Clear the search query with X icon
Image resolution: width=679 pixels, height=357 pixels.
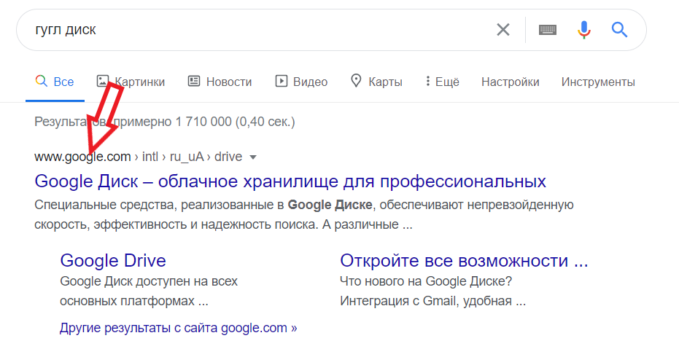(x=503, y=30)
